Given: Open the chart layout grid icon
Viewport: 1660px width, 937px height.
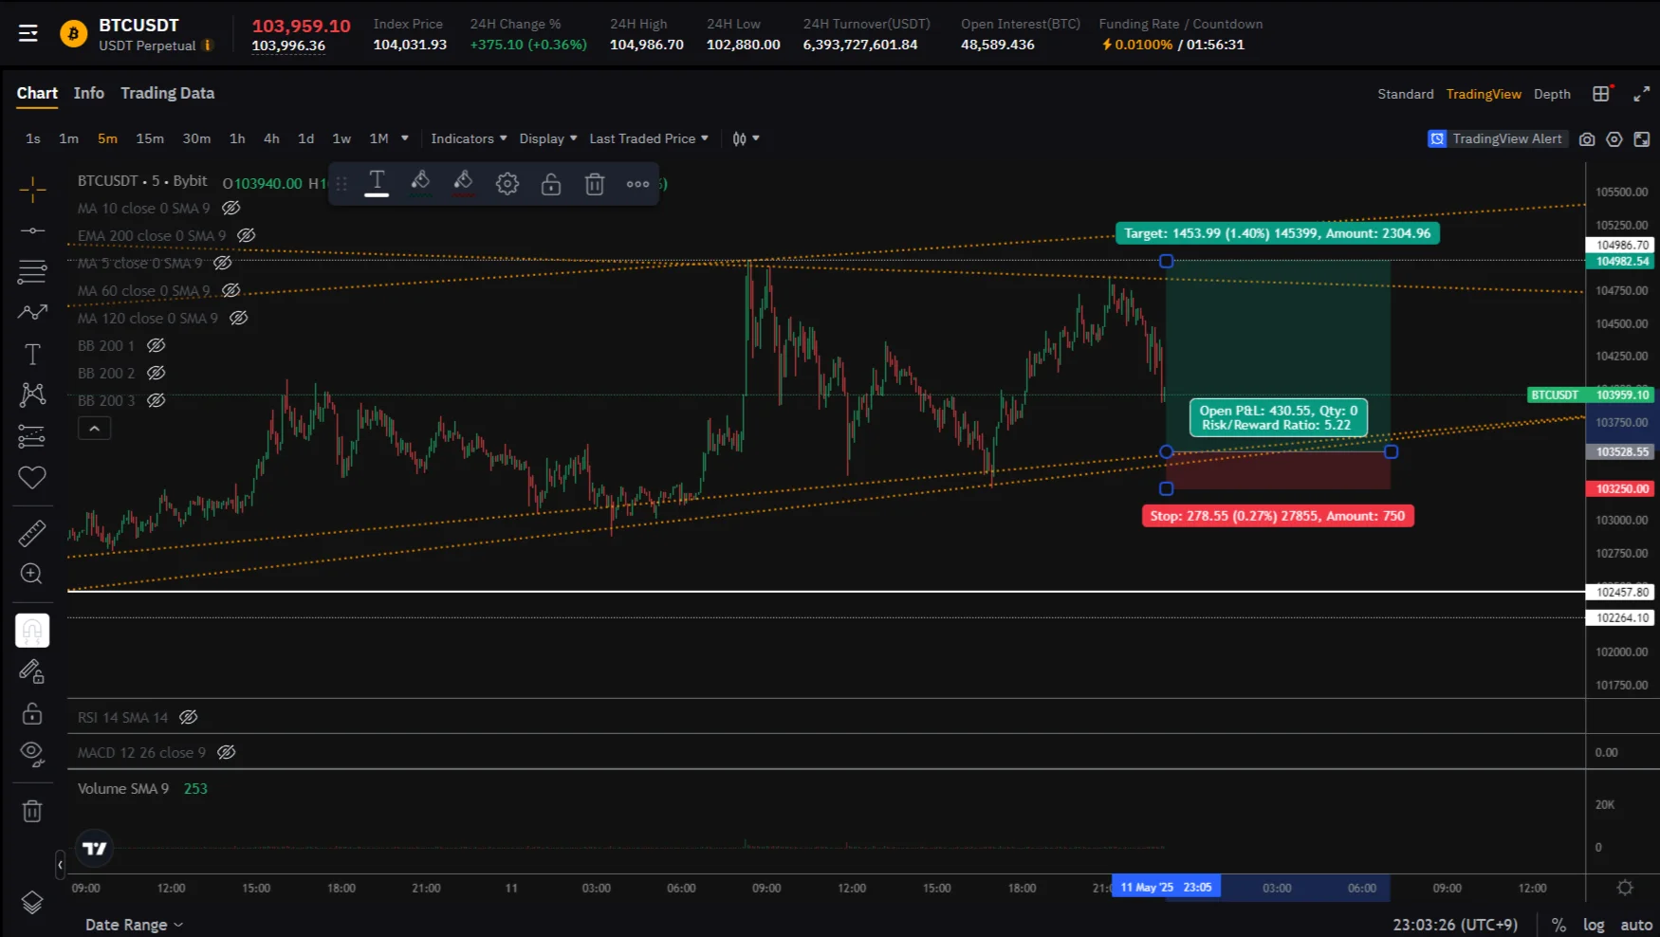Looking at the screenshot, I should tap(1601, 94).
